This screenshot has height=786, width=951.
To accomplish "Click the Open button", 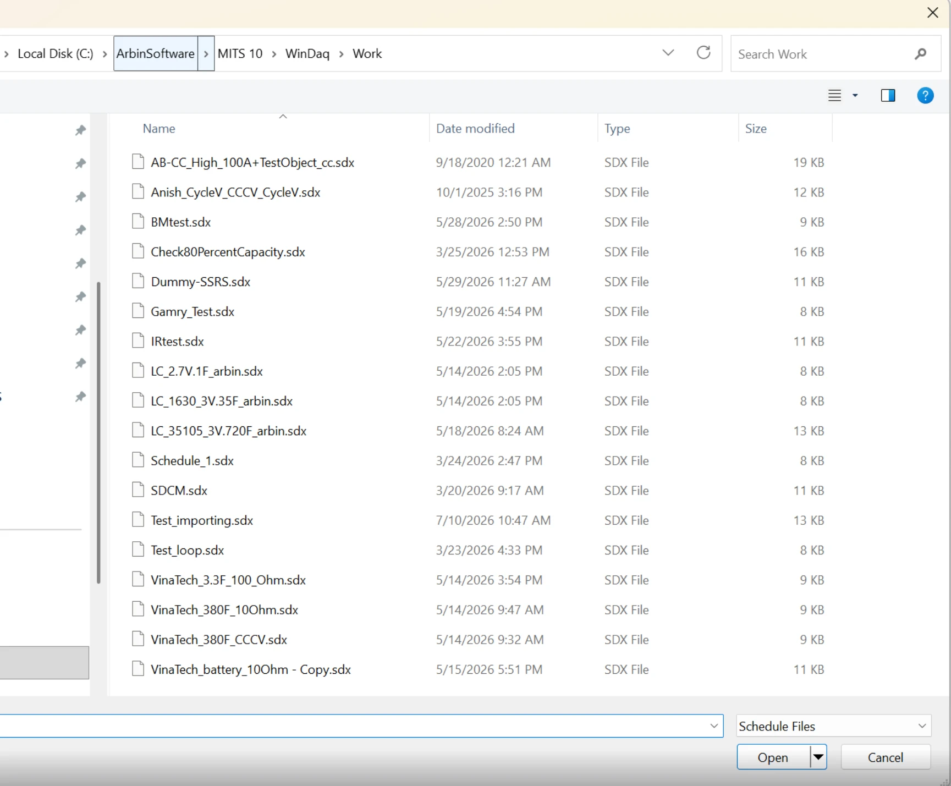I will click(x=773, y=757).
